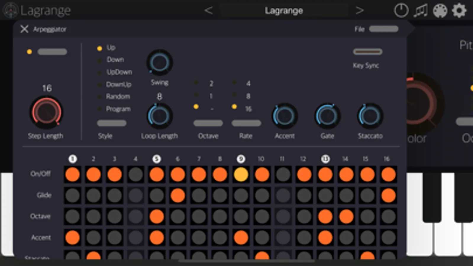Click the music notes icon
This screenshot has height=266, width=473.
421,11
